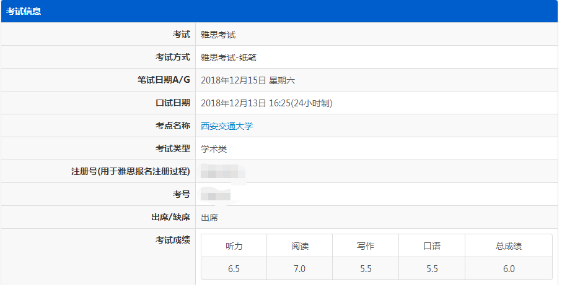This screenshot has height=285, width=562.
Task: Select the speaking score 5.5 under 口语
Action: pos(432,269)
